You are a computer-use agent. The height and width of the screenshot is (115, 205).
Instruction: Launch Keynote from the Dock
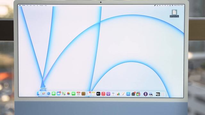click(x=113, y=94)
